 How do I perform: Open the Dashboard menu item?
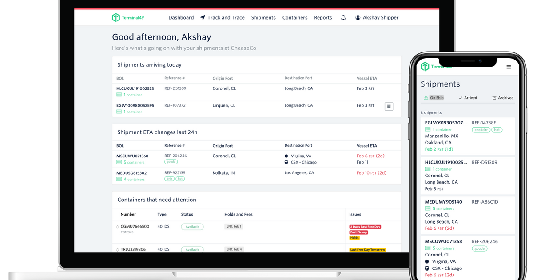coord(181,17)
